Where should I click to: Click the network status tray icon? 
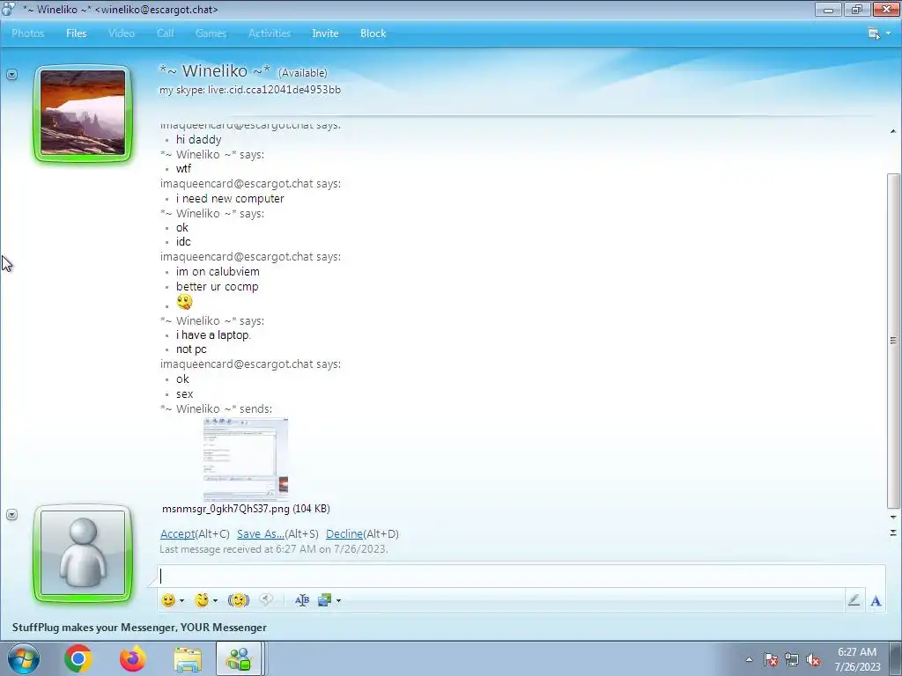coord(792,659)
